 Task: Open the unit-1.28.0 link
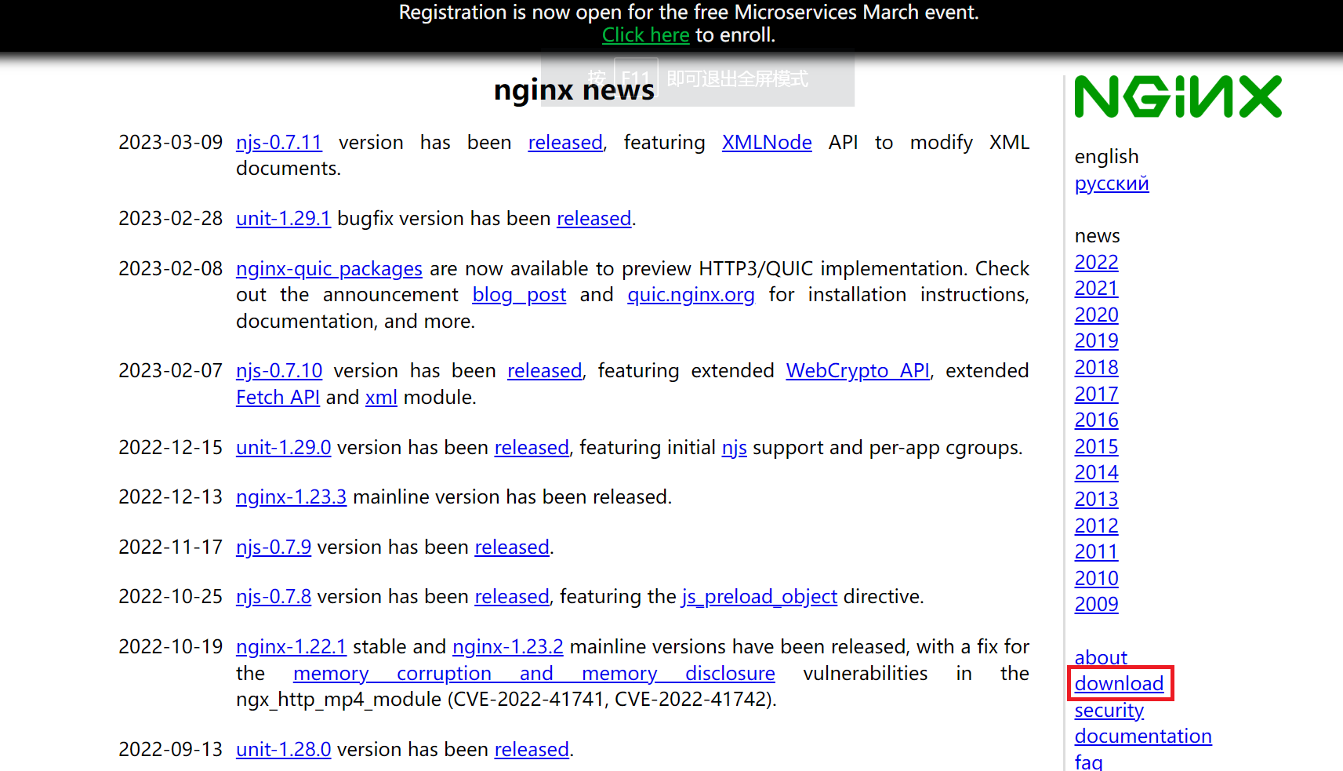[283, 750]
